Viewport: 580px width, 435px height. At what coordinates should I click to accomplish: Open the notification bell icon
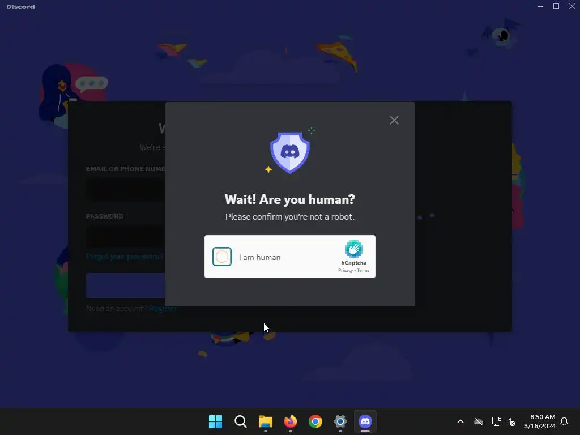tap(564, 421)
